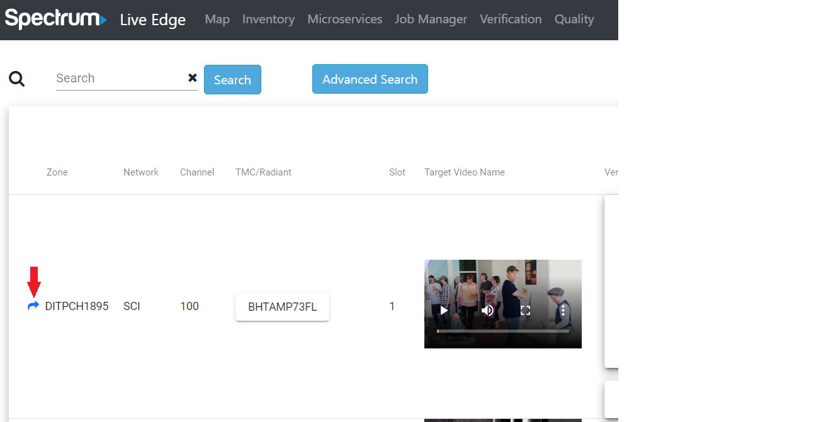Screen dimensions: 821x422
Task: Click the Slot column header
Action: (397, 172)
